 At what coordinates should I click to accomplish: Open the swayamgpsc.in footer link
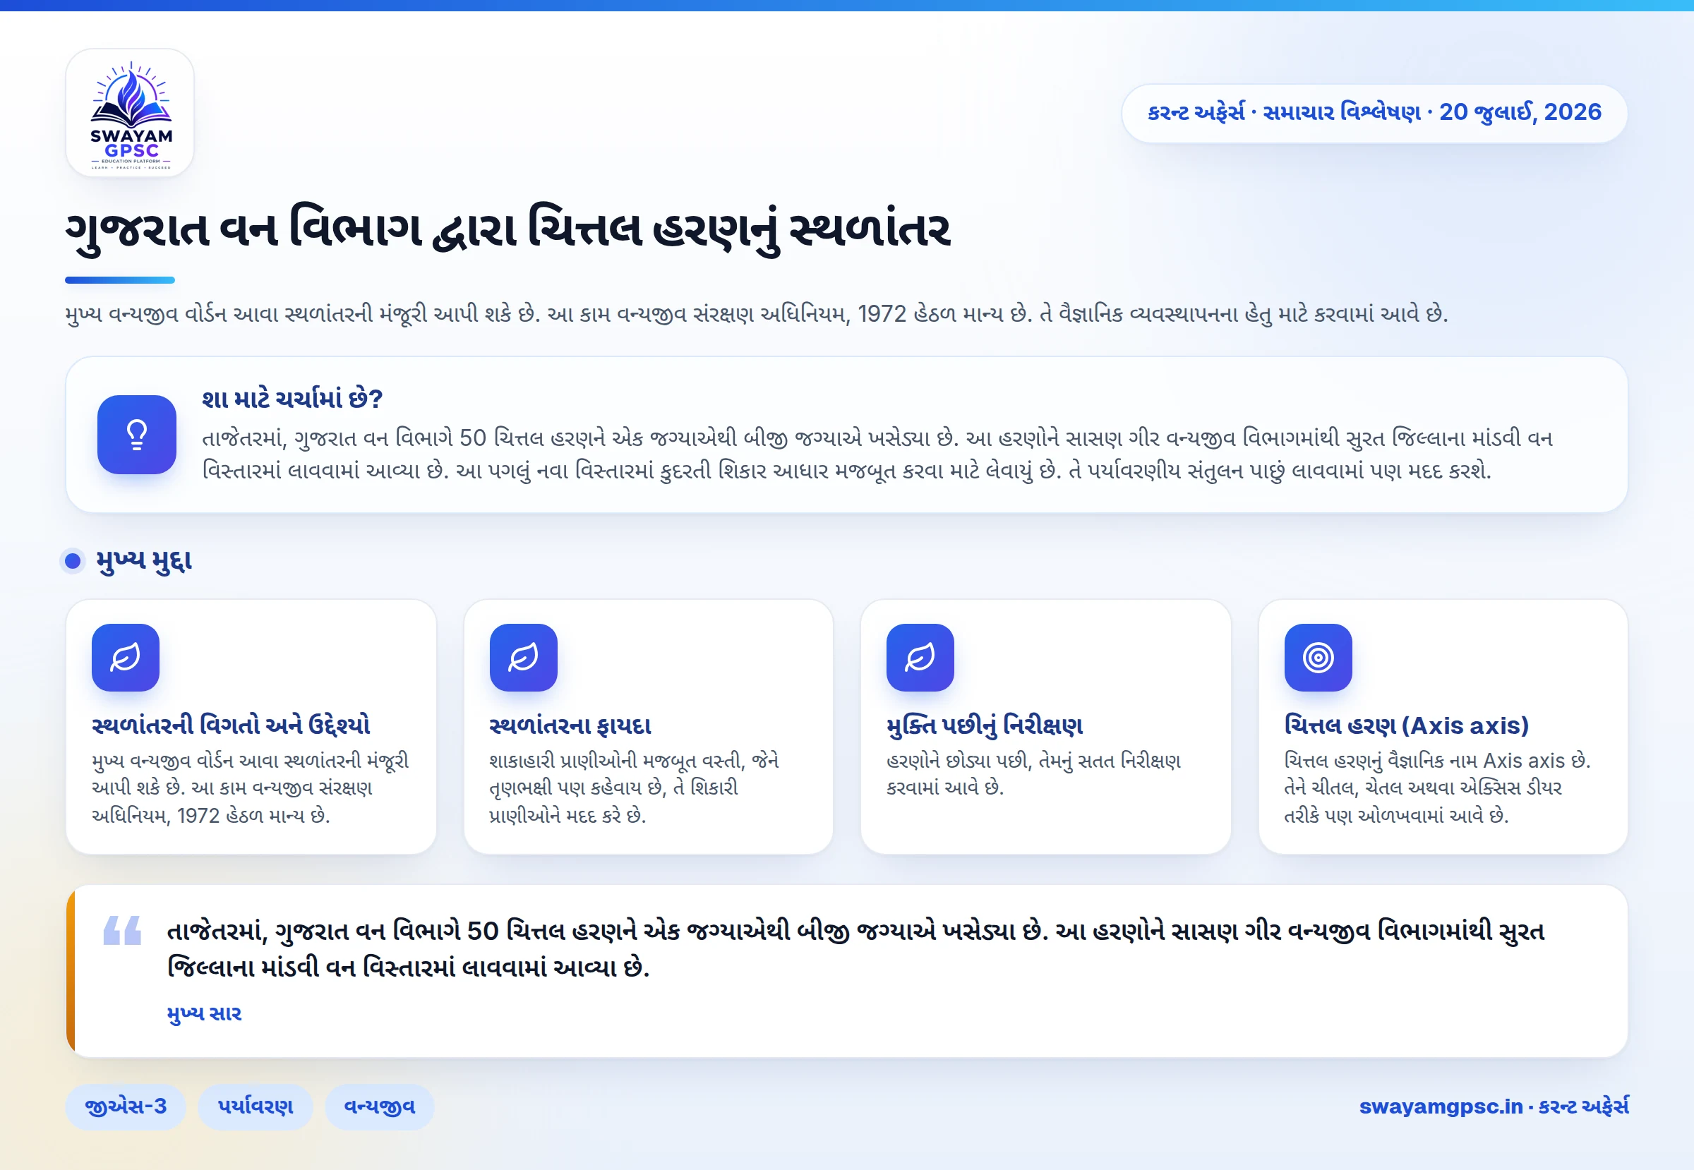[x=1494, y=1106]
